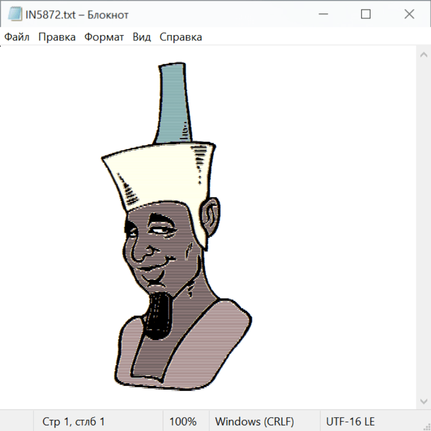The height and width of the screenshot is (431, 431).
Task: Open the Справка menu
Action: (181, 37)
